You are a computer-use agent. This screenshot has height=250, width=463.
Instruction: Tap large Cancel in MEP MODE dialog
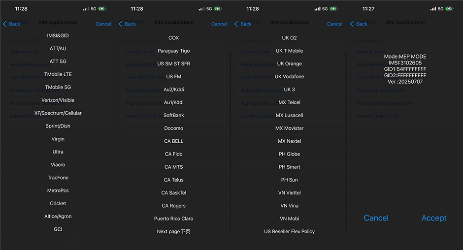376,218
